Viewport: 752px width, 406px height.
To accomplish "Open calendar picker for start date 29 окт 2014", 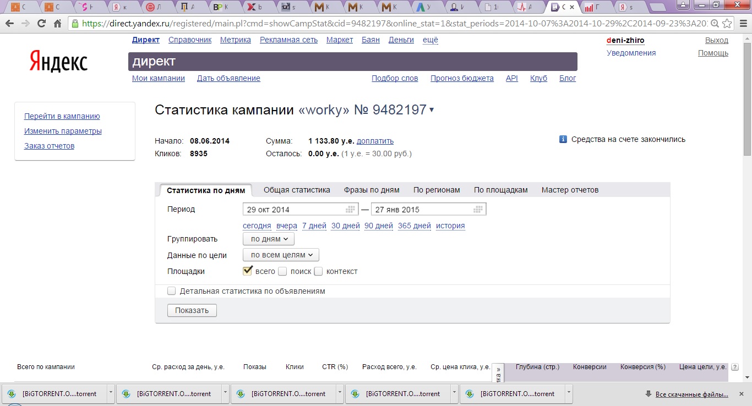I will click(350, 210).
